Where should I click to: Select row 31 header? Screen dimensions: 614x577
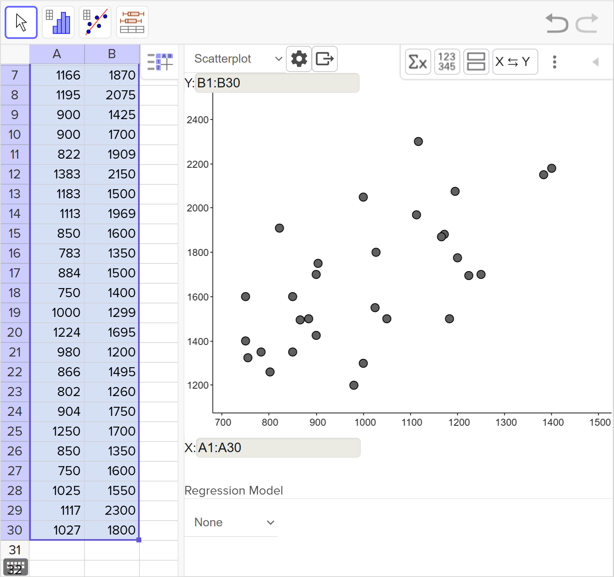tap(15, 550)
